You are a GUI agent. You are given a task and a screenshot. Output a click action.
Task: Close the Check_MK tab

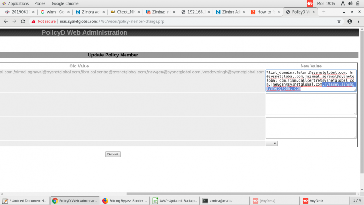139,12
